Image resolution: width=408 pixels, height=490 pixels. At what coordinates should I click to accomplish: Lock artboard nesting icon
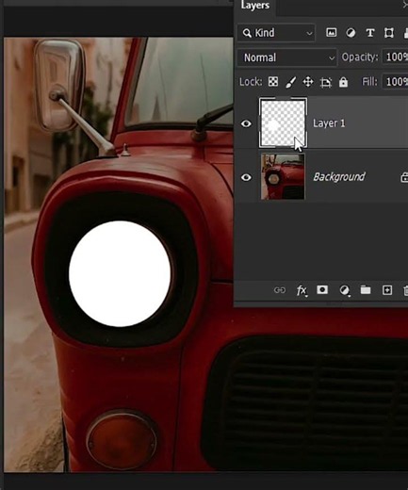(326, 83)
